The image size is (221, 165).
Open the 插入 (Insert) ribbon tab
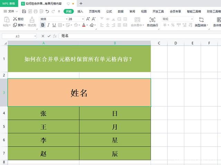tap(80, 11)
